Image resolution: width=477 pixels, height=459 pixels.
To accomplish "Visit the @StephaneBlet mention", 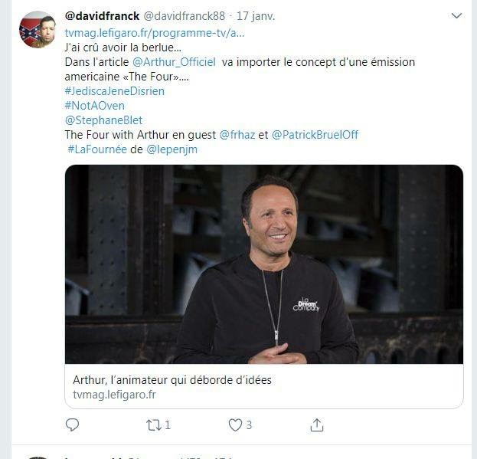I will (x=103, y=120).
